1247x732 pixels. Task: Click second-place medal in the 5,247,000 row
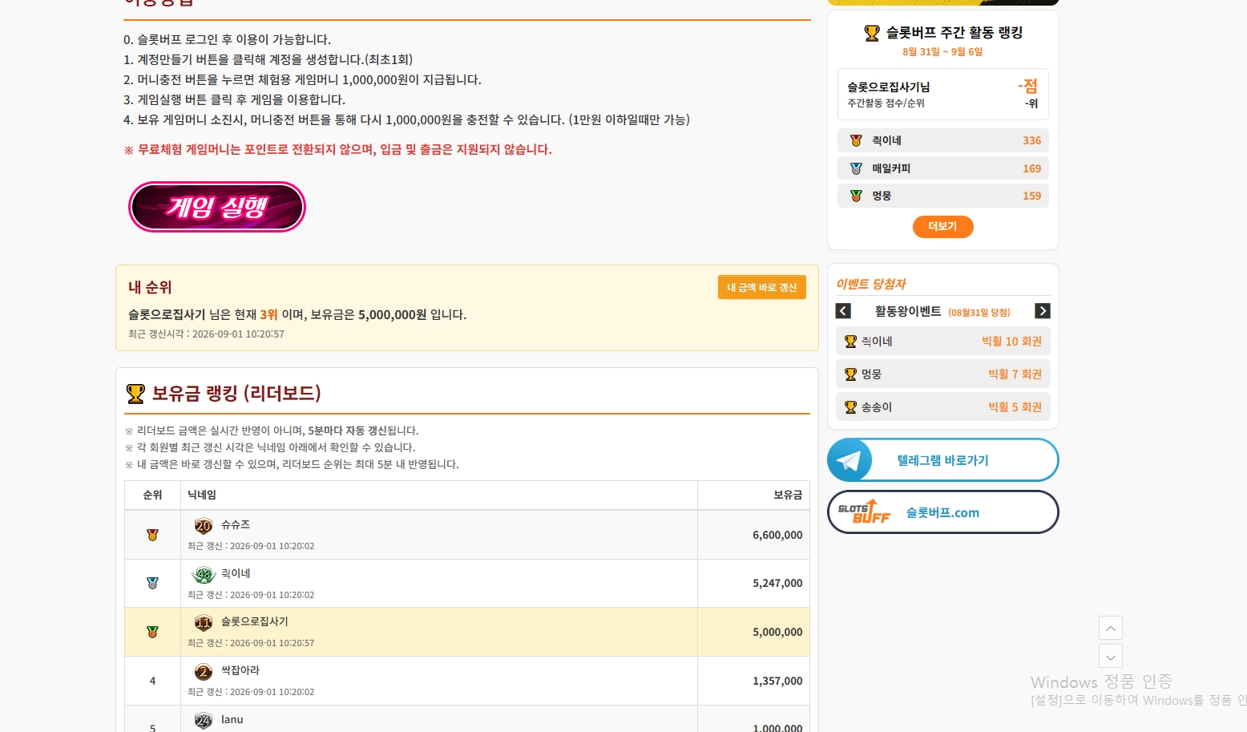click(x=152, y=583)
